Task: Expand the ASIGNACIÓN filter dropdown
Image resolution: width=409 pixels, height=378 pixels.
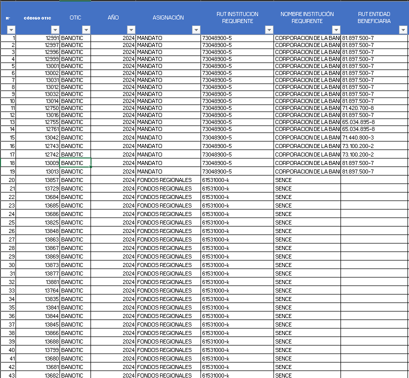Action: (196, 30)
